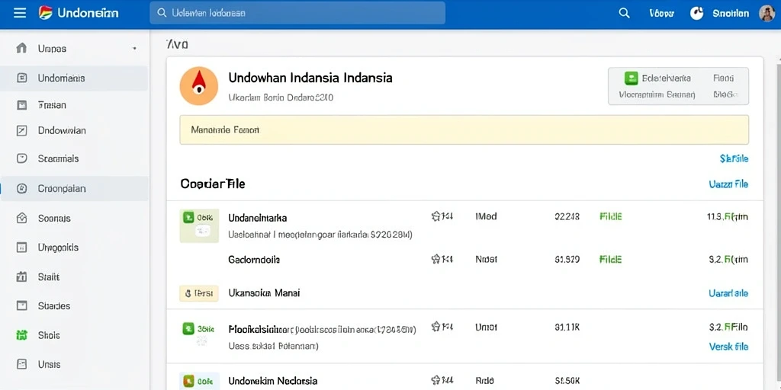Open the Versk file link
781x390 pixels.
tap(728, 347)
